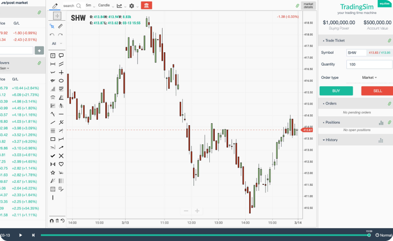Click the symbol search field
Viewport: 393px width, 241px height.
(x=72, y=6)
